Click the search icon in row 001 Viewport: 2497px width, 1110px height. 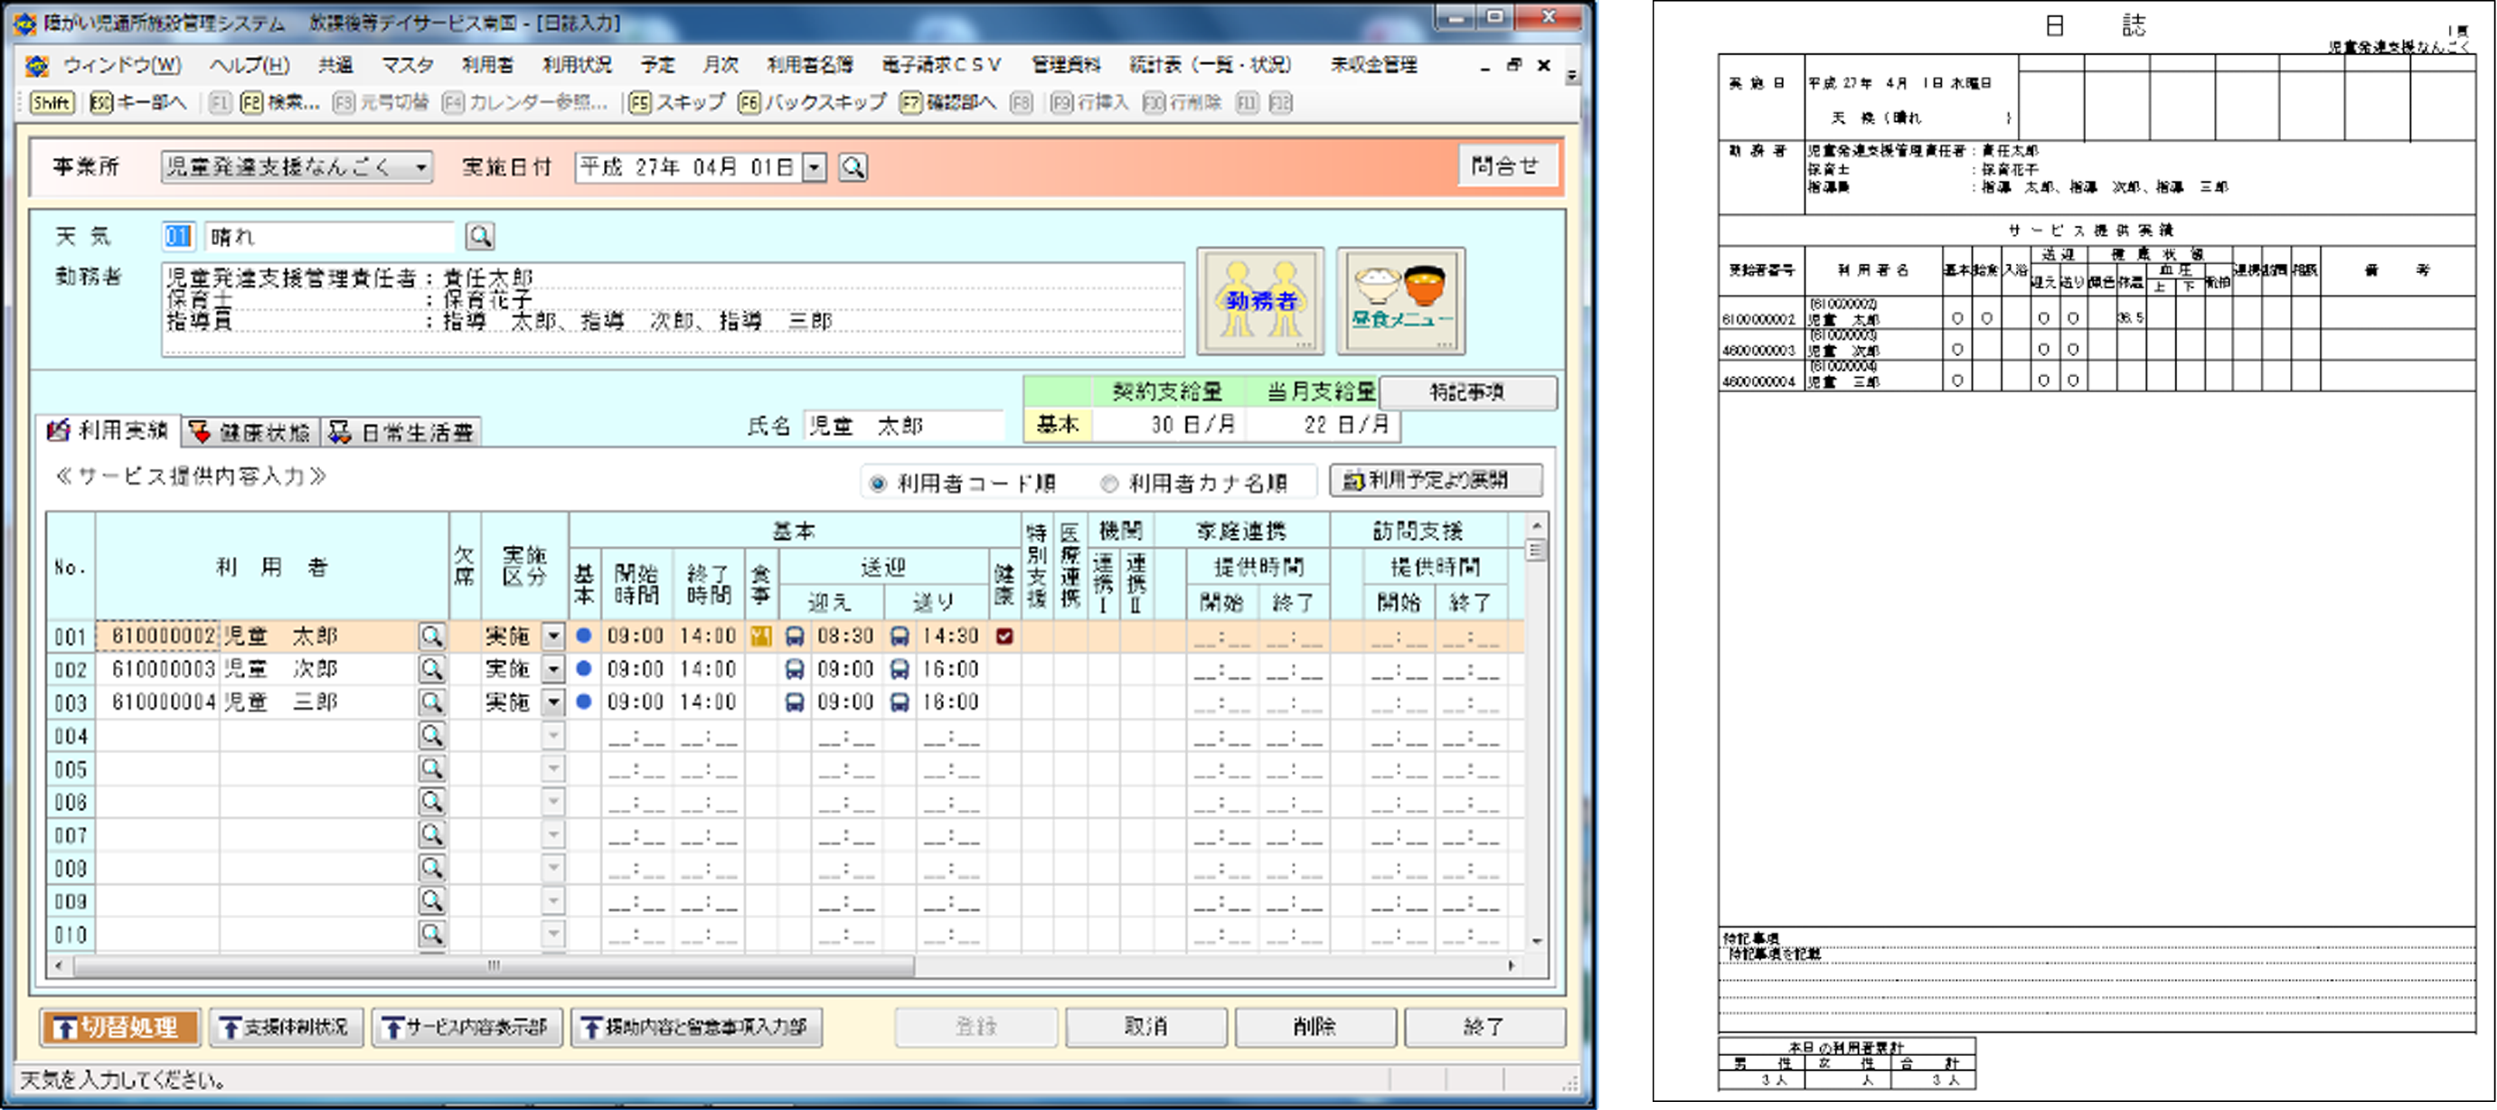click(431, 636)
